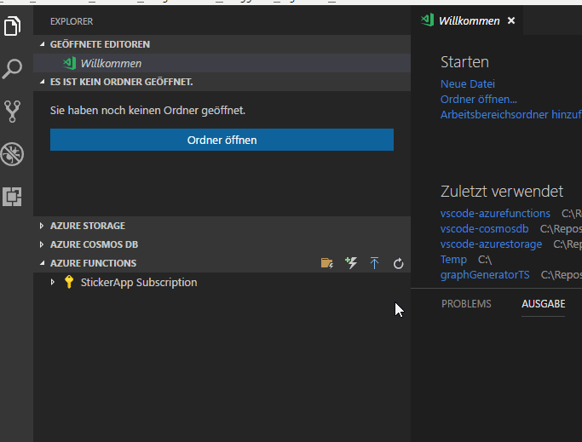
Task: Select the StickerApp Subscription tree item
Action: (222, 282)
